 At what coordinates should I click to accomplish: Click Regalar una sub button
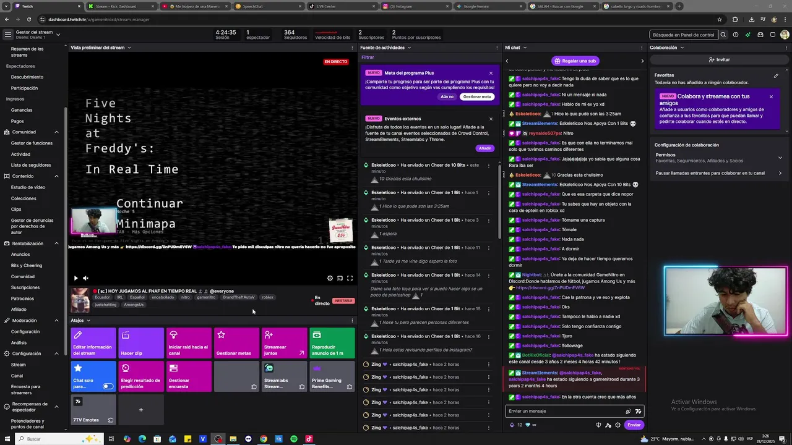pyautogui.click(x=575, y=61)
